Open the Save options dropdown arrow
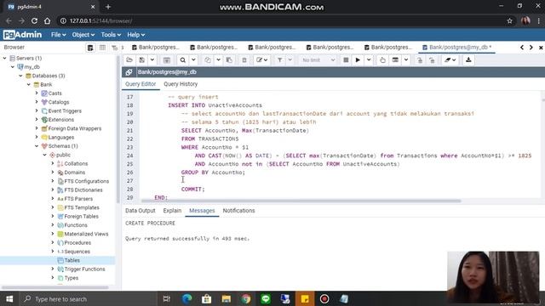 (152, 60)
